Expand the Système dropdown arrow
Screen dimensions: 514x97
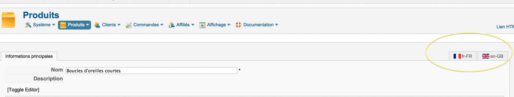pos(54,25)
